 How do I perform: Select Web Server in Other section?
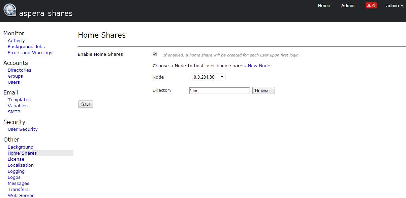[x=21, y=195]
